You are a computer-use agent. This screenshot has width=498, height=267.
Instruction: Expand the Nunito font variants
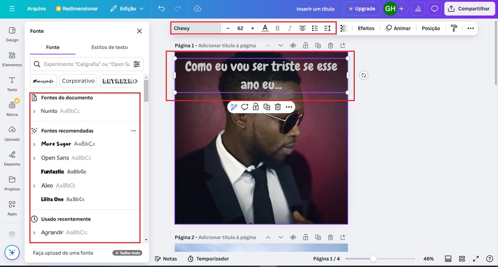34,111
